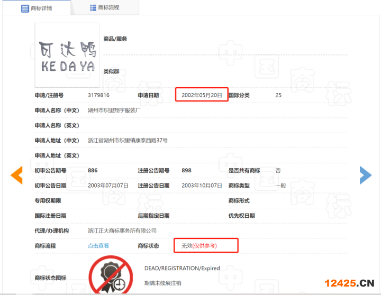This screenshot has height=295, width=381.
Task: Select the 申请/注册号 label
Action: click(x=49, y=95)
